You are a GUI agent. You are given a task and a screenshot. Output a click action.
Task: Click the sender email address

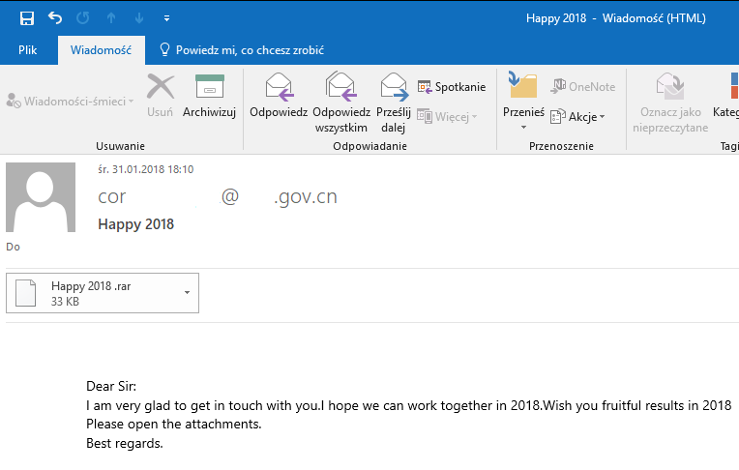pyautogui.click(x=218, y=197)
